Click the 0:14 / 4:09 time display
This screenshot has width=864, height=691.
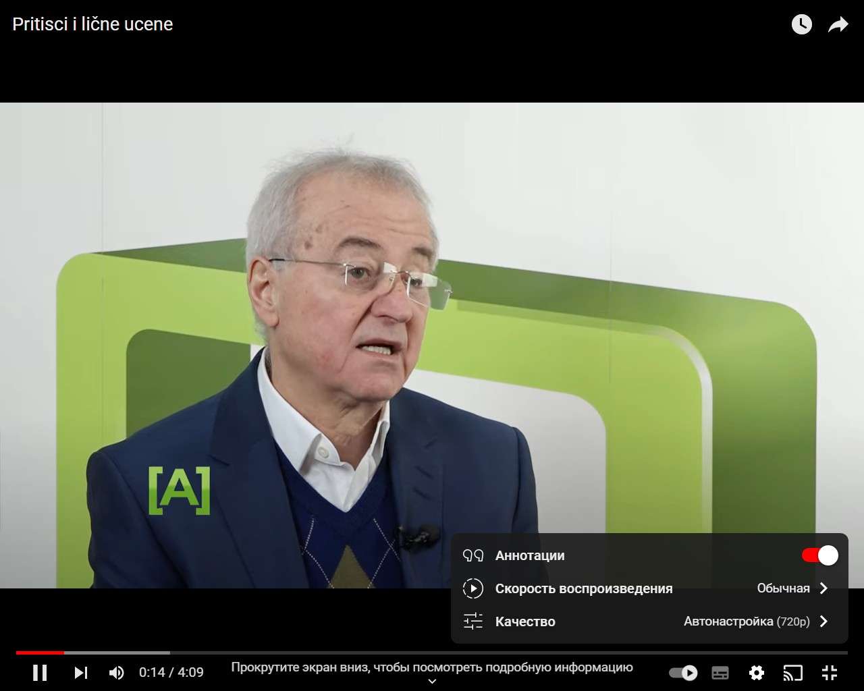click(x=171, y=672)
